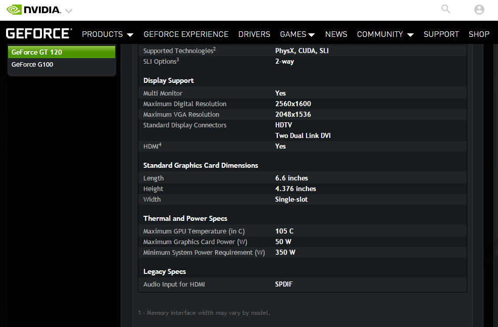Click the 6.6 inches value
Image resolution: width=498 pixels, height=327 pixels.
[x=291, y=178]
